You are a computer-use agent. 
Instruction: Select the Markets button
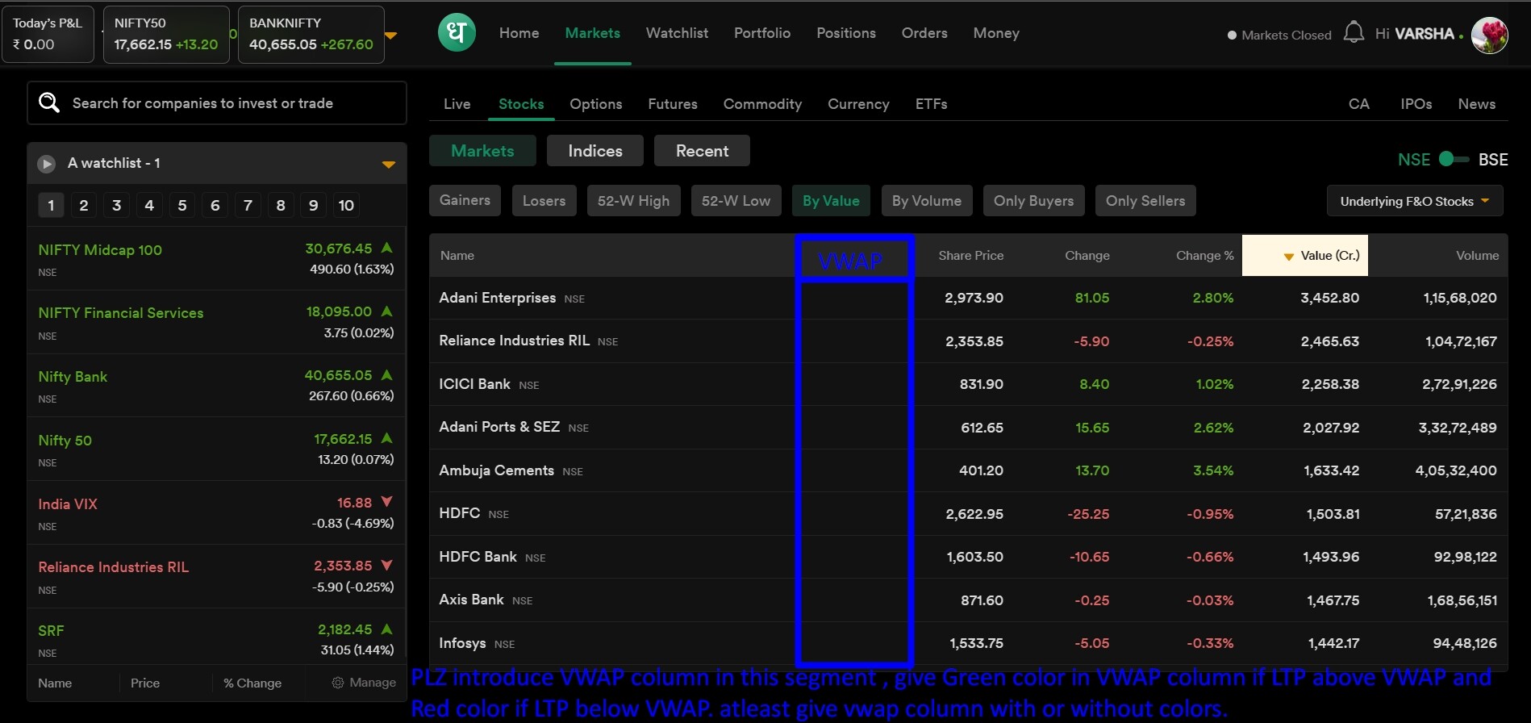pos(482,151)
